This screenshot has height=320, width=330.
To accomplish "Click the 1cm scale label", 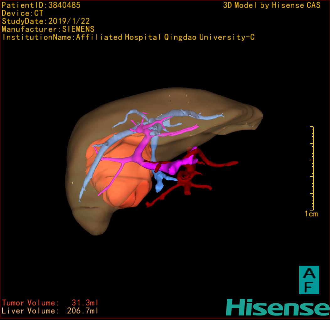I will [x=311, y=214].
